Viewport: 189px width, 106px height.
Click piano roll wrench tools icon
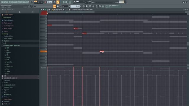click(43, 10)
